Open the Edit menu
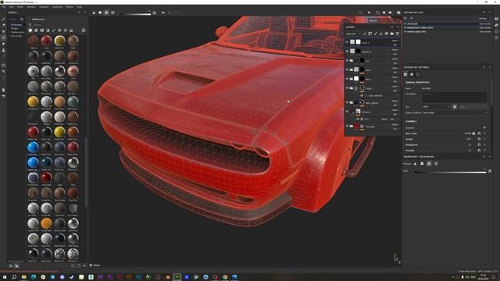The image size is (500, 281). click(12, 7)
